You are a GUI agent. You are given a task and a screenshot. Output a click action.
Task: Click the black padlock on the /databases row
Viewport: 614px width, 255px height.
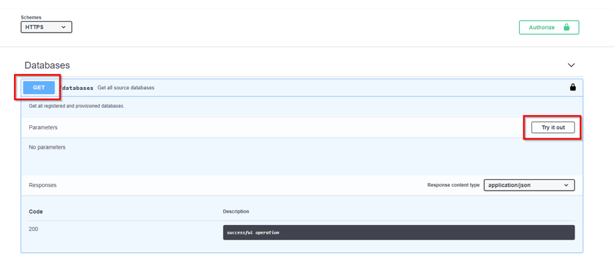click(573, 87)
